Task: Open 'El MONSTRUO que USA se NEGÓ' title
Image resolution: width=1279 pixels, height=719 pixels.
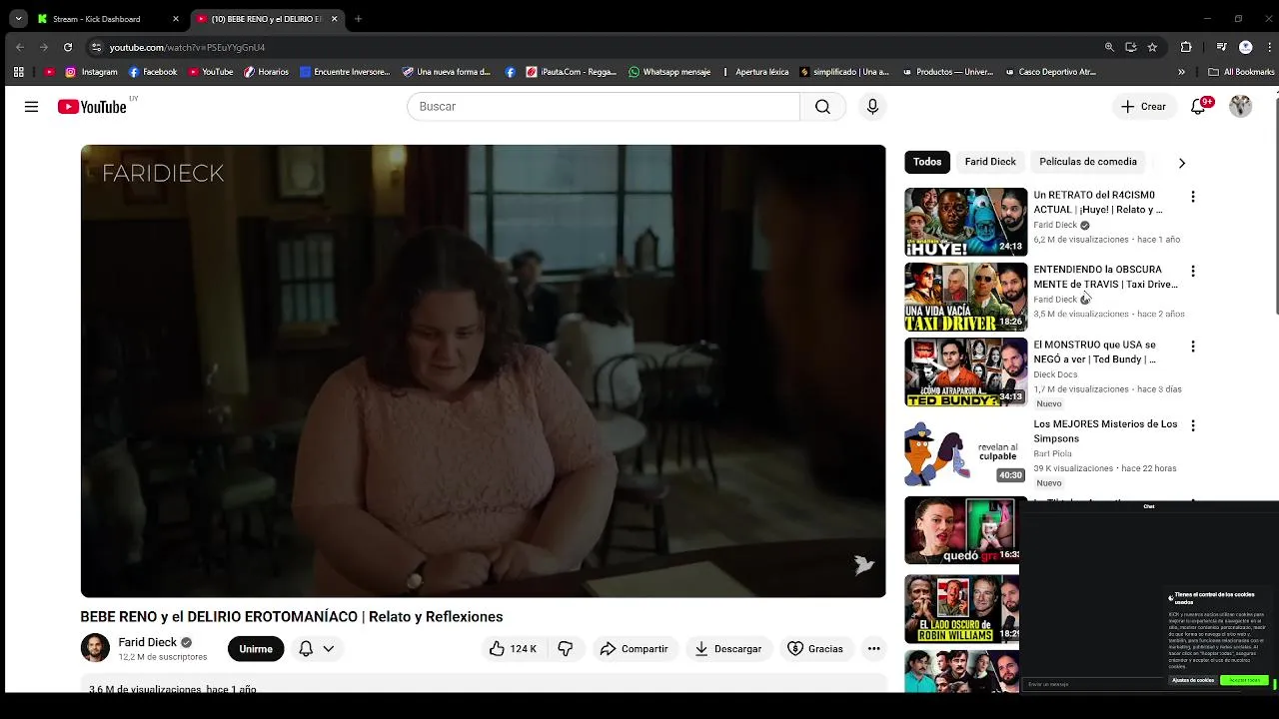Action: (x=1095, y=352)
